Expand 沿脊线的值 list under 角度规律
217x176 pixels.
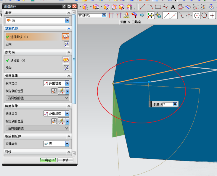pyautogui.click(x=67, y=128)
